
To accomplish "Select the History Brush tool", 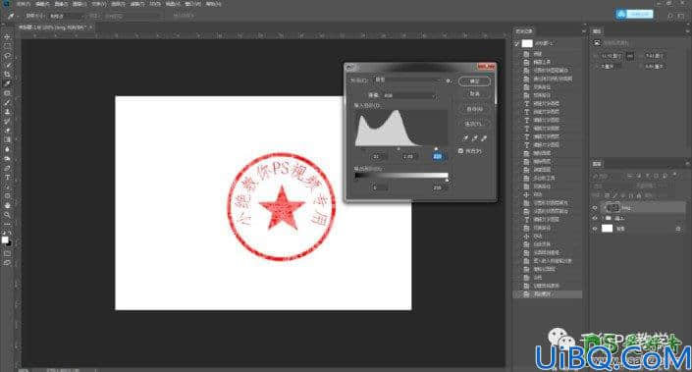I will tap(7, 121).
